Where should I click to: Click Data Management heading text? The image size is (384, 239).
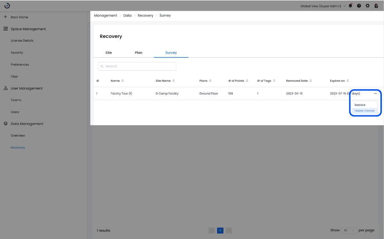[27, 124]
